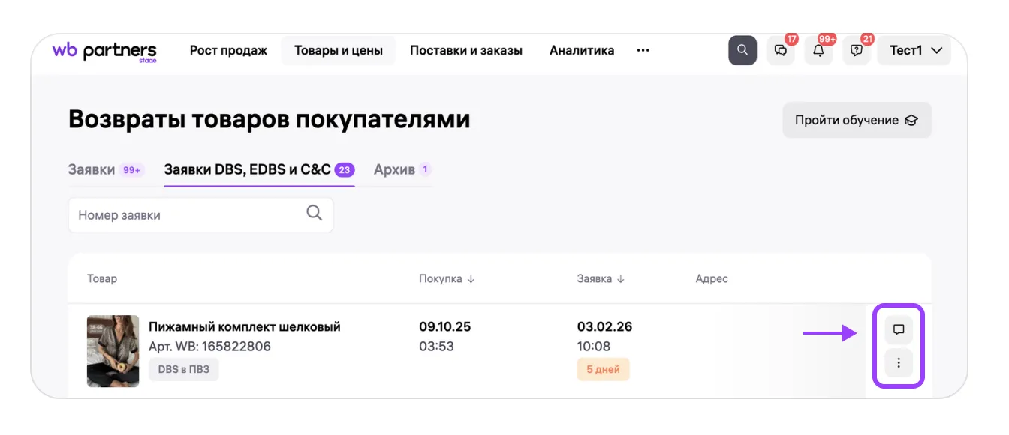Switch to the Архив tab
The height and width of the screenshot is (435, 1009).
click(395, 169)
